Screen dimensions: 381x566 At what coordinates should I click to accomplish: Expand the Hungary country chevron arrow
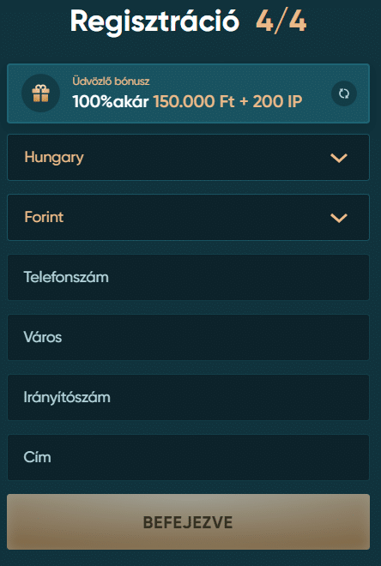tap(339, 158)
